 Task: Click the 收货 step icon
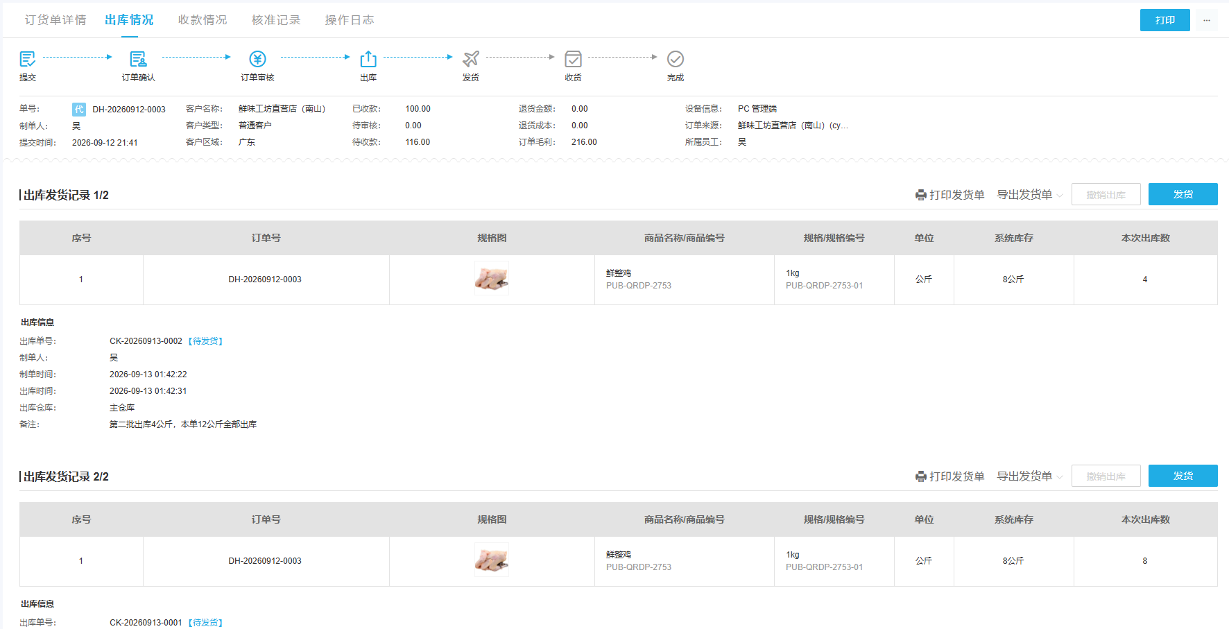pyautogui.click(x=573, y=59)
